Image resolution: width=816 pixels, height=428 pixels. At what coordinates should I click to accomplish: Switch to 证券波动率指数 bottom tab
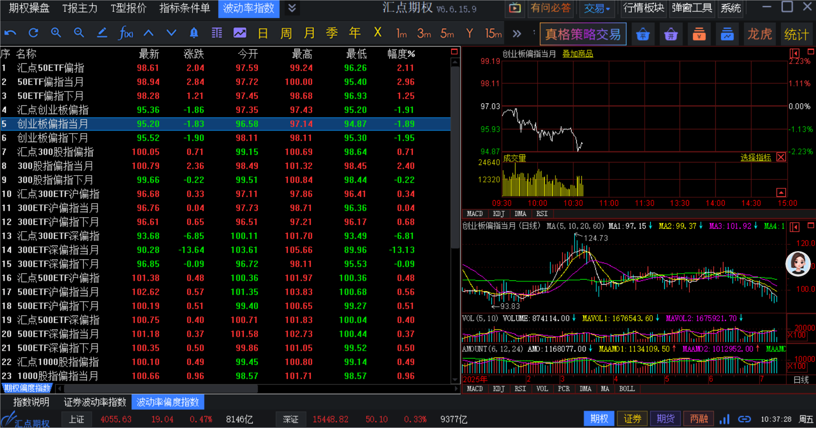pyautogui.click(x=95, y=402)
